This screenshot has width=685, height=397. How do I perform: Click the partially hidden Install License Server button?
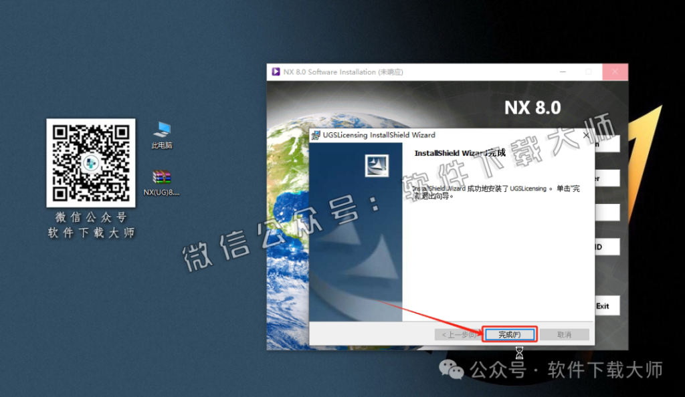point(607,178)
